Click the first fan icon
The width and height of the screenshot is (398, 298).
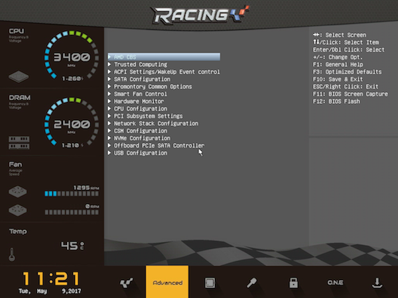pyautogui.click(x=18, y=192)
